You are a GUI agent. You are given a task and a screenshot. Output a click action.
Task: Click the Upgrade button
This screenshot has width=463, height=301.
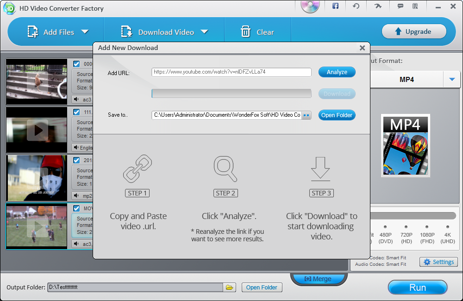pos(414,31)
